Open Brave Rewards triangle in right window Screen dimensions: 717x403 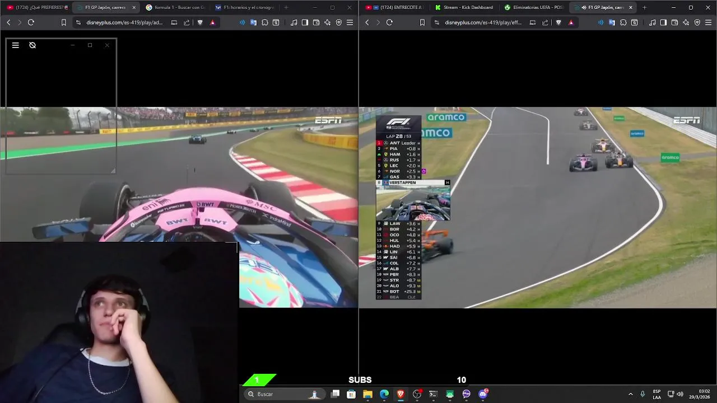[571, 22]
